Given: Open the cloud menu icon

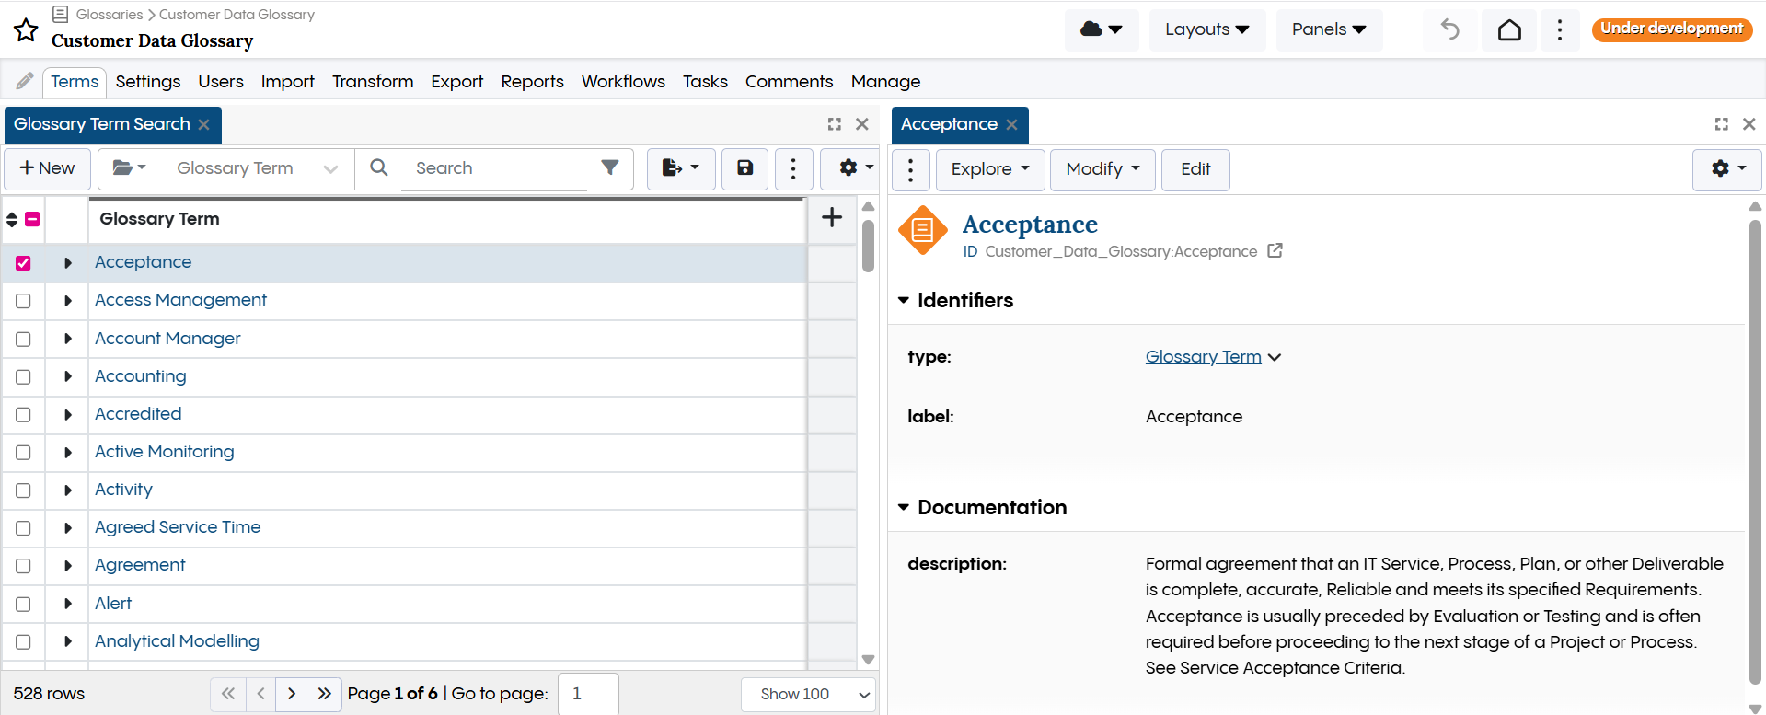Looking at the screenshot, I should pos(1101,29).
